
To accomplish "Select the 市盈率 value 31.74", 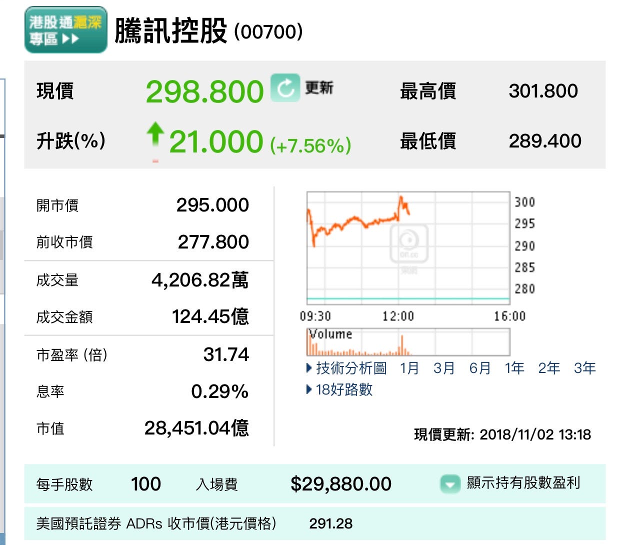I will [226, 354].
